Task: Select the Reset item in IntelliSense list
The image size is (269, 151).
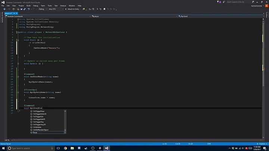Action: 35,132
